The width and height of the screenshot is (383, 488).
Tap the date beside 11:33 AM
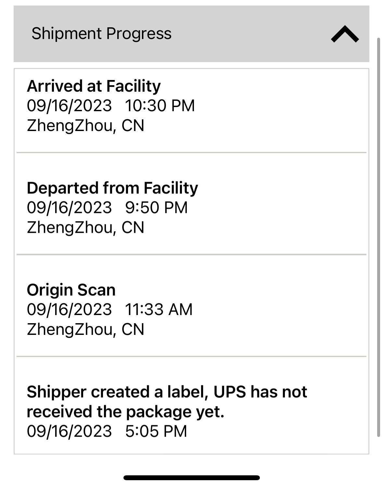tap(69, 310)
